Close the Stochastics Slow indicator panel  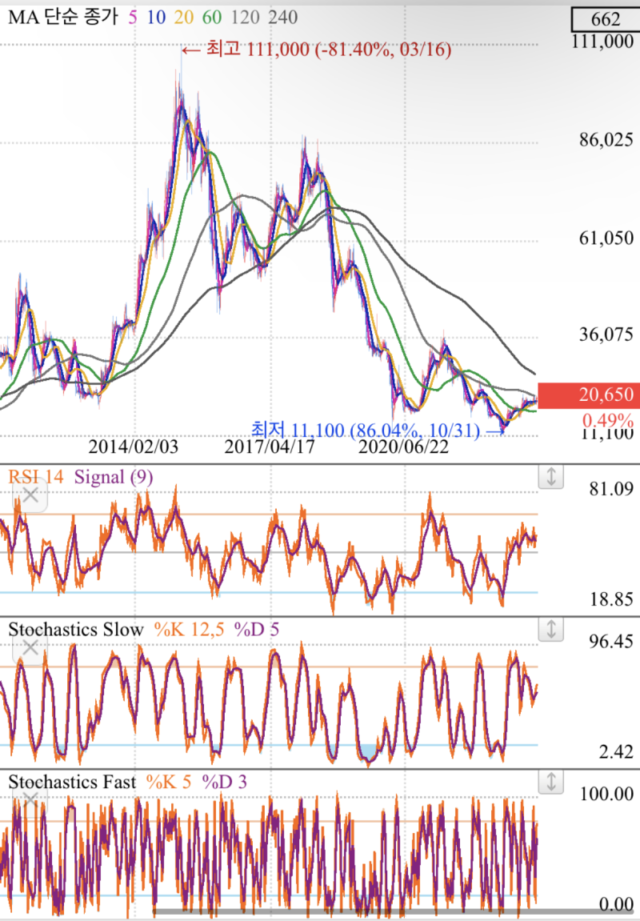[x=30, y=648]
